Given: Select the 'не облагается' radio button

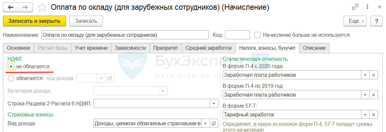Looking at the screenshot, I should click(11, 66).
